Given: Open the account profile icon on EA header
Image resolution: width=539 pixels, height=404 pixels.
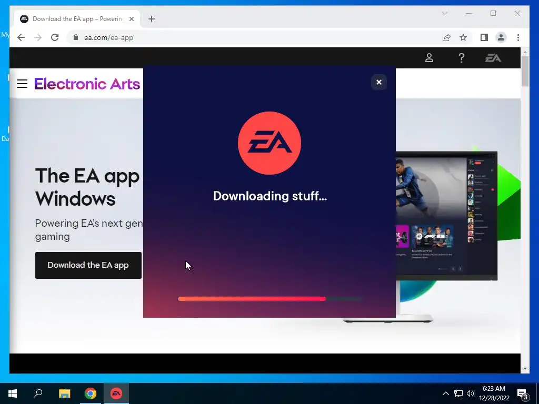Looking at the screenshot, I should [x=429, y=58].
